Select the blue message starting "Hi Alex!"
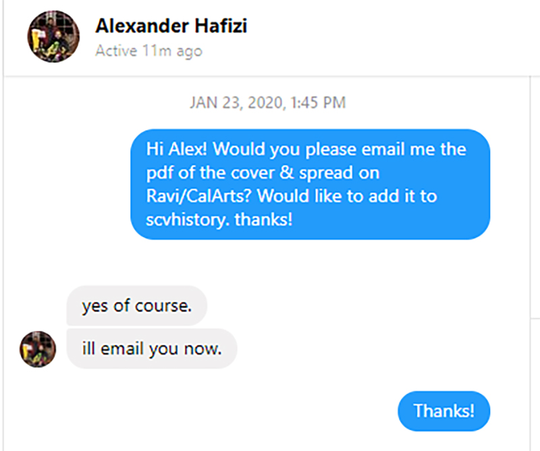 click(x=309, y=183)
